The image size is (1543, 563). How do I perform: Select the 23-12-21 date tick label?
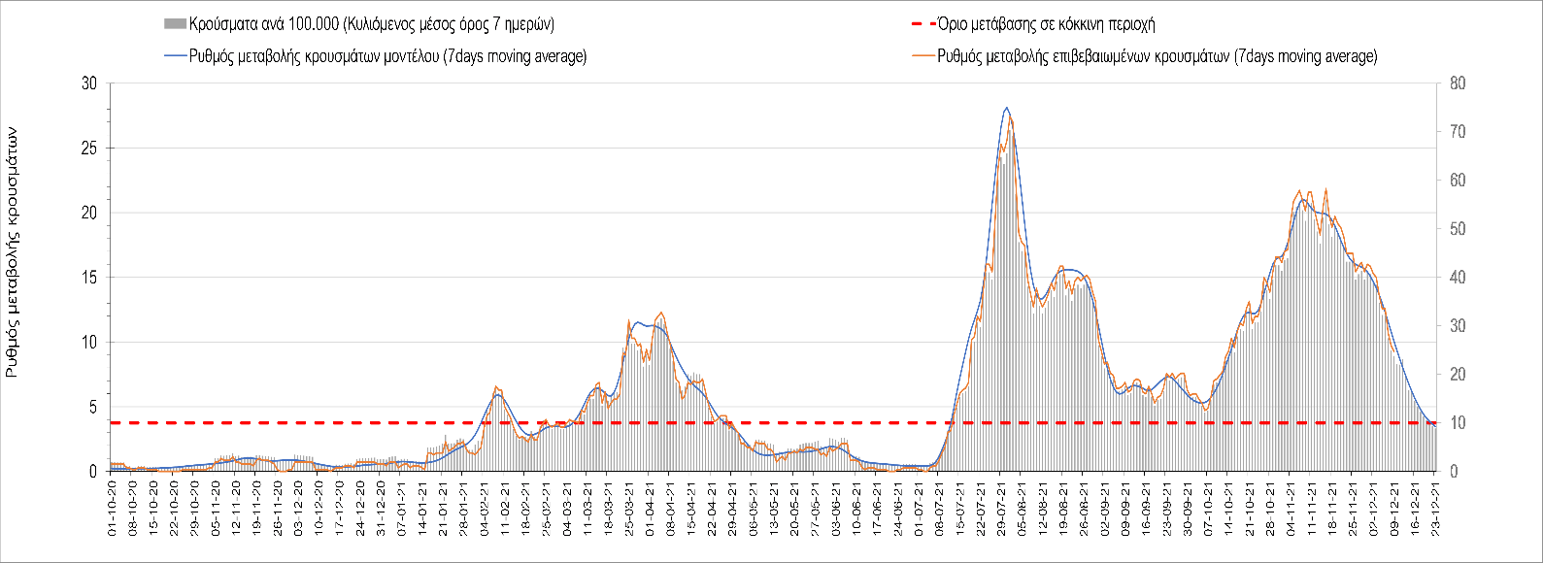tap(1436, 507)
